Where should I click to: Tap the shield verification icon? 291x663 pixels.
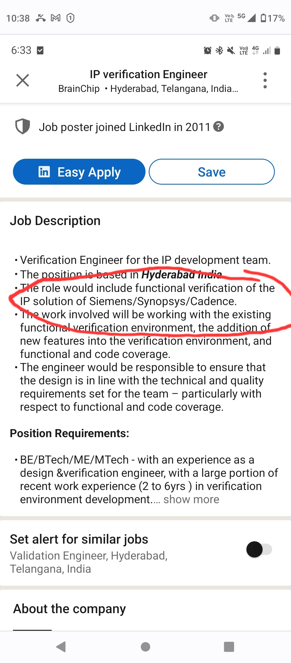(23, 126)
